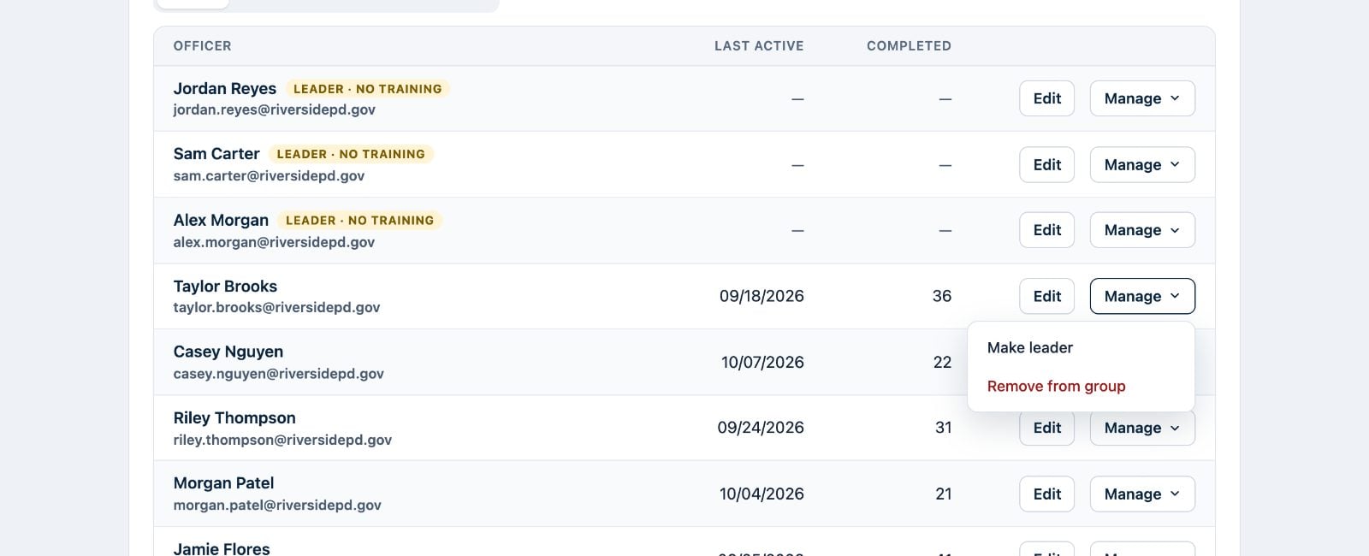Edit Jordan Reyes officer record
The height and width of the screenshot is (556, 1369).
[1046, 98]
